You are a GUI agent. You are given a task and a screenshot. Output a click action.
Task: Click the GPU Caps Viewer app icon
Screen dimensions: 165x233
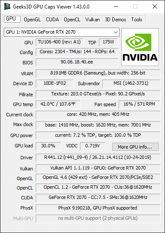coord(7,6)
